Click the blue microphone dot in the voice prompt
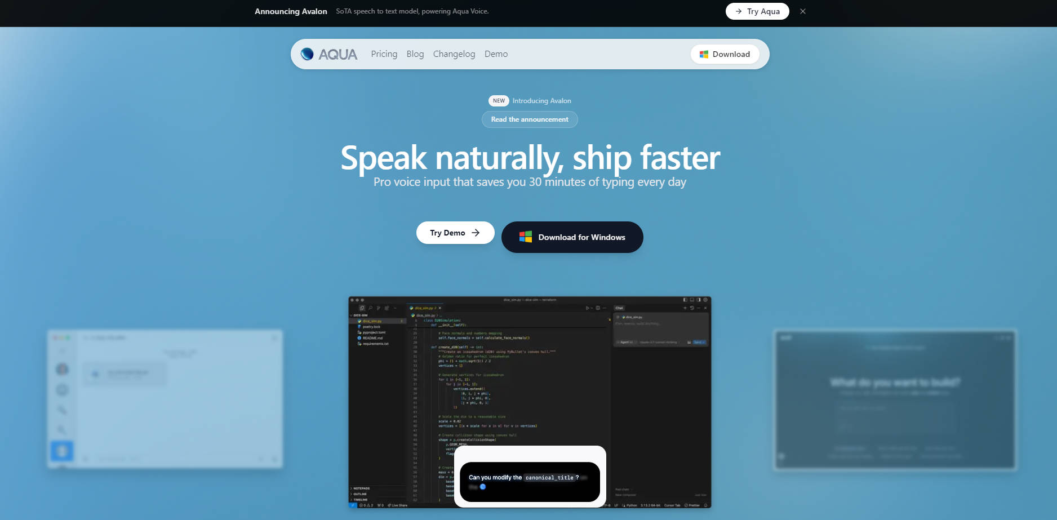Viewport: 1057px width, 520px height. click(483, 487)
